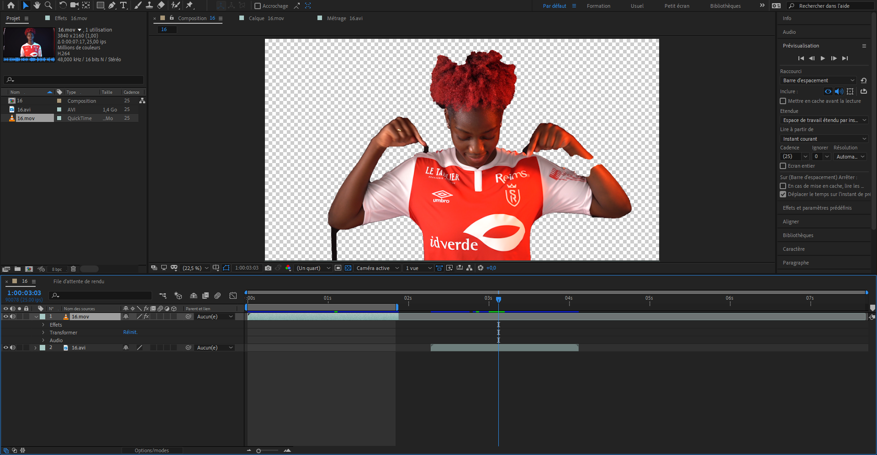877x455 pixels.
Task: Open the 1 vue layout dropdown
Action: click(x=418, y=268)
